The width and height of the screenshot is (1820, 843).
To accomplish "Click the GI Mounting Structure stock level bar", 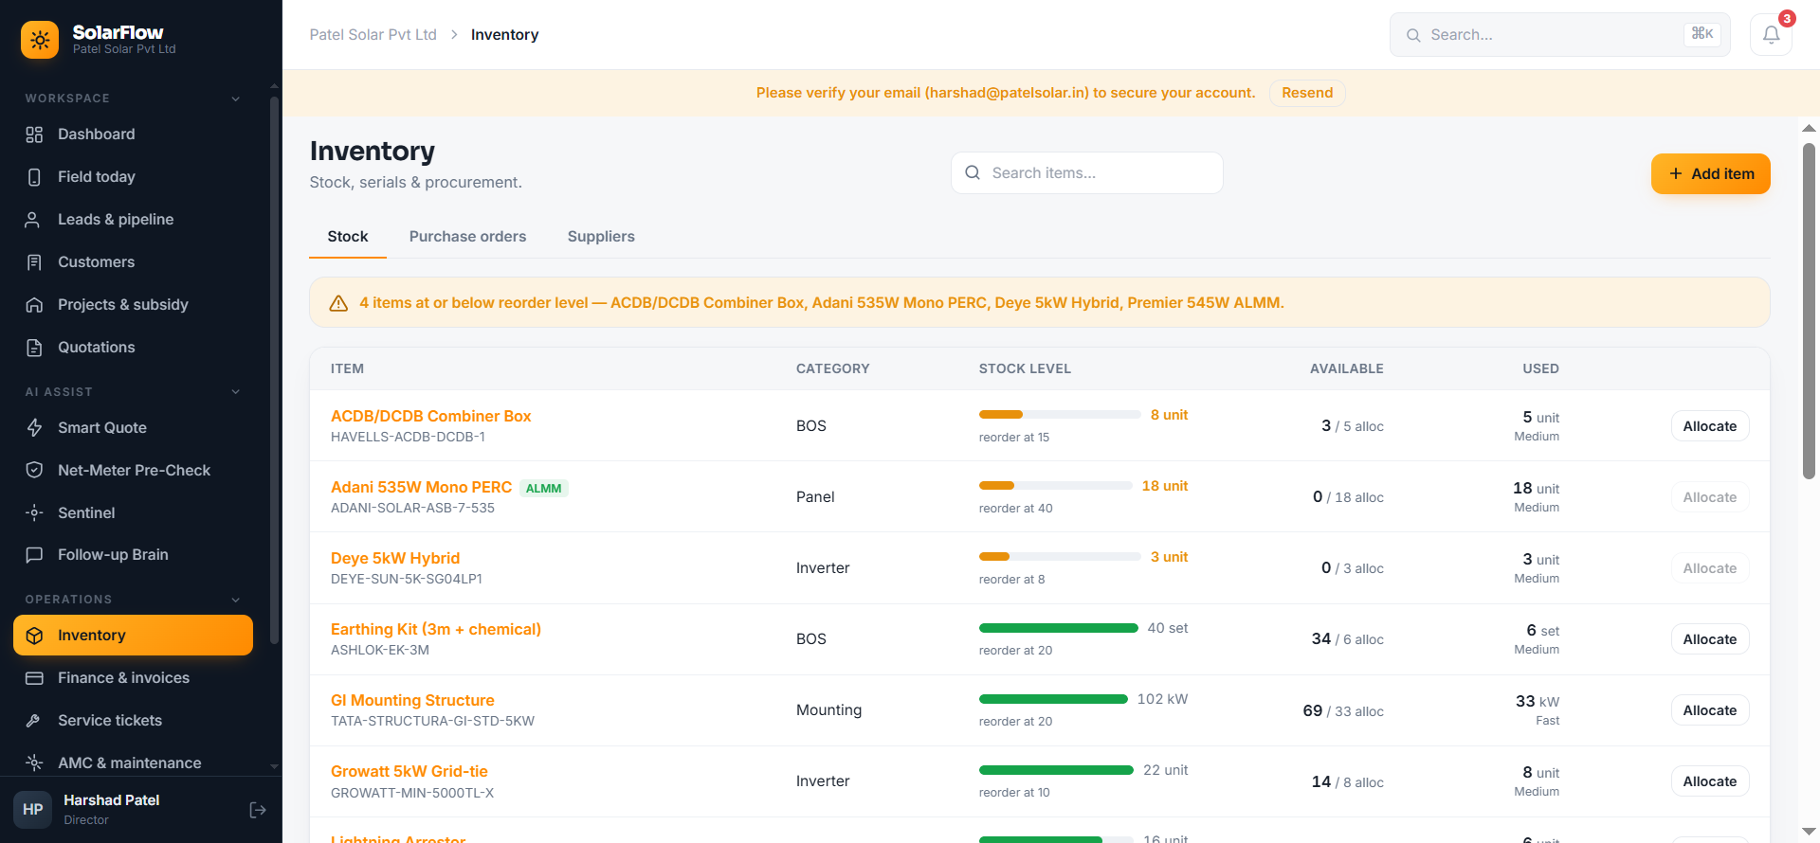I will pyautogui.click(x=1053, y=699).
